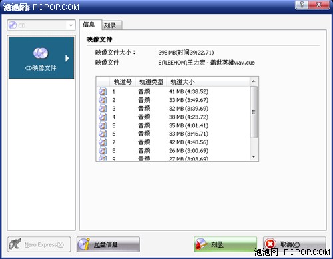Viewport: 333px width, 259px height.
Task: Select track size 38 MB (4:23.72)
Action: (x=188, y=117)
